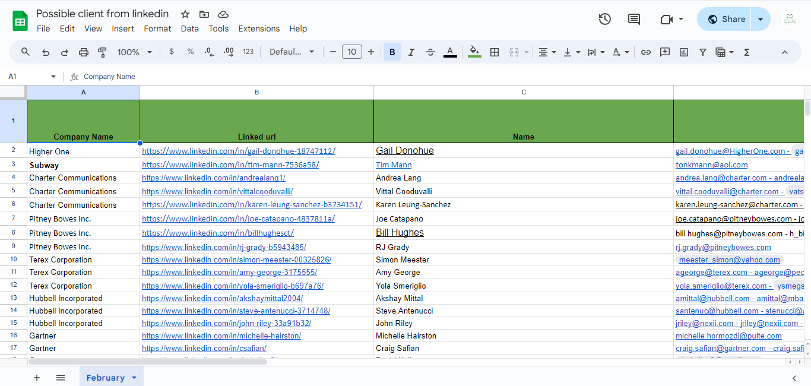The height and width of the screenshot is (386, 811).
Task: Toggle italic formatting
Action: point(411,52)
